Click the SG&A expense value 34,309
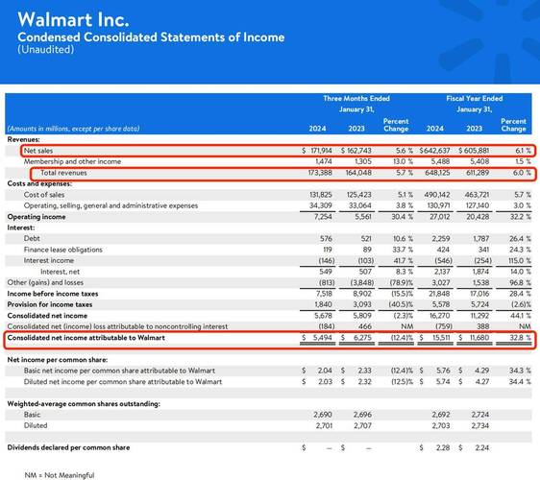Viewport: 540px width, 480px height. 321,205
